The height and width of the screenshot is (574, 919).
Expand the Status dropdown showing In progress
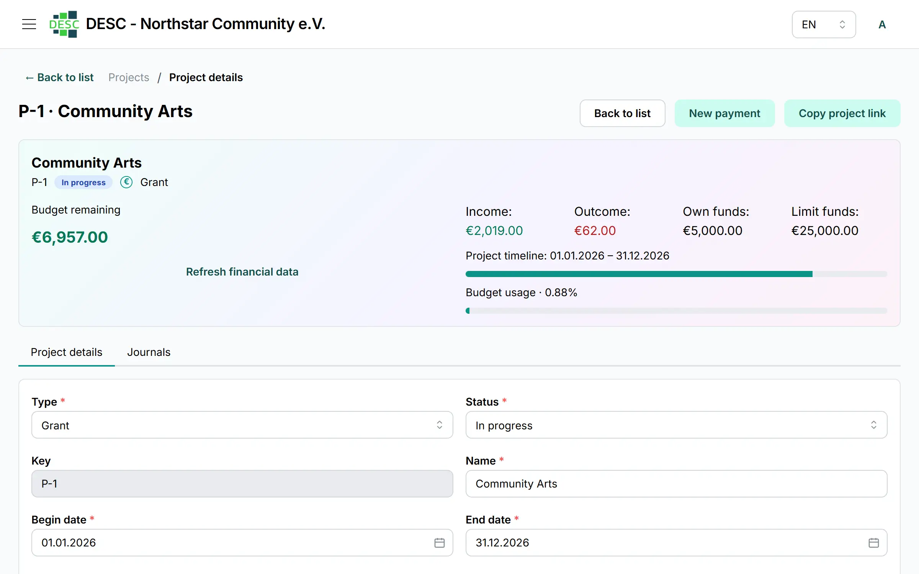click(676, 425)
